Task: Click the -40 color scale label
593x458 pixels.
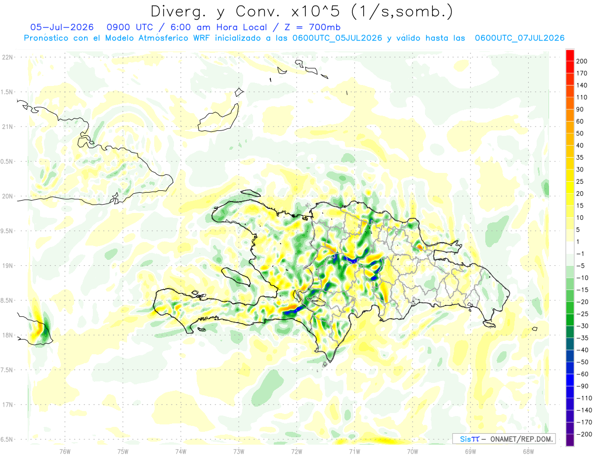Action: coord(584,350)
